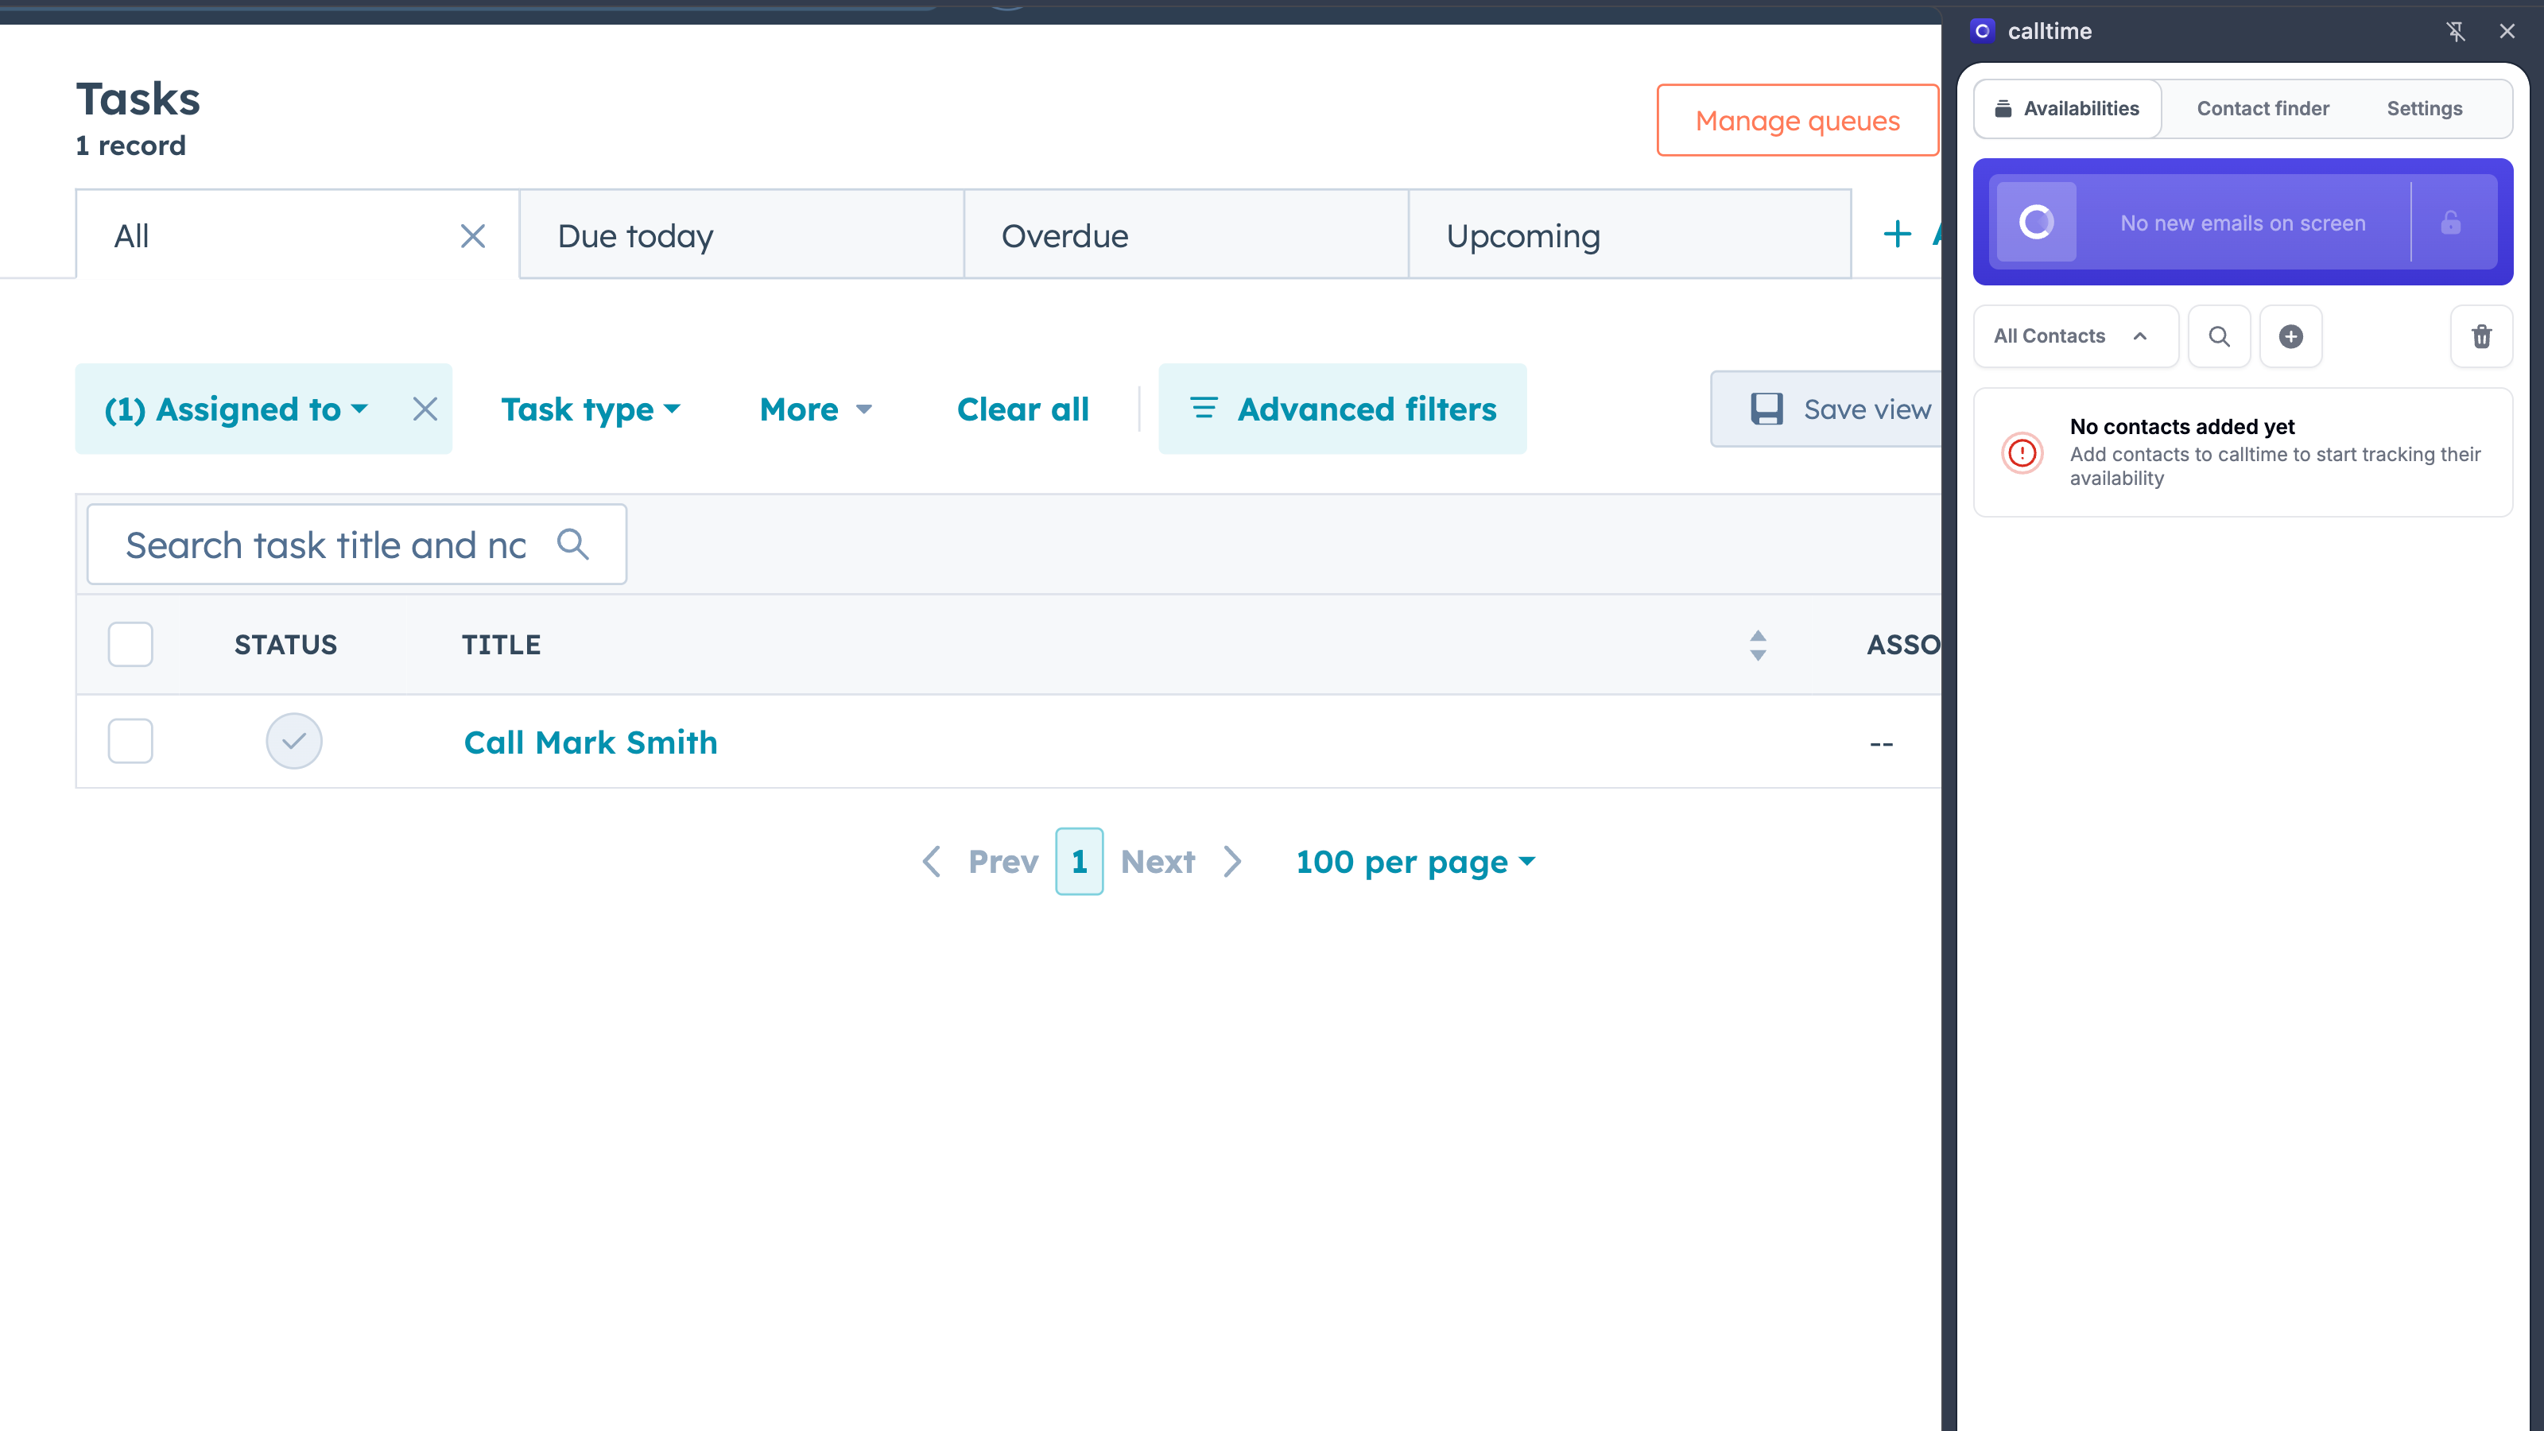Image resolution: width=2544 pixels, height=1431 pixels.
Task: Open the Call Mark Smith task link
Action: 591,742
